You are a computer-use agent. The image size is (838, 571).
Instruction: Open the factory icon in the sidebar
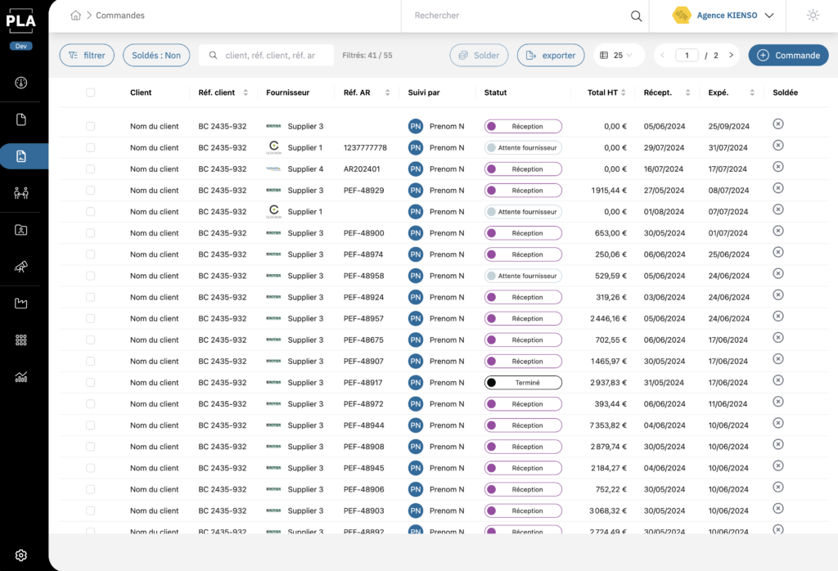point(20,303)
